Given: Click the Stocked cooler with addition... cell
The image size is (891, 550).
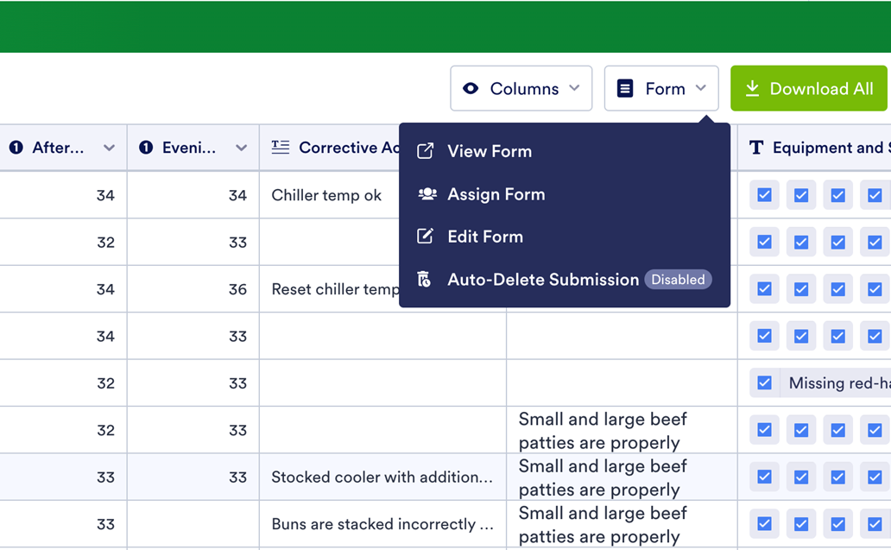Looking at the screenshot, I should [382, 477].
